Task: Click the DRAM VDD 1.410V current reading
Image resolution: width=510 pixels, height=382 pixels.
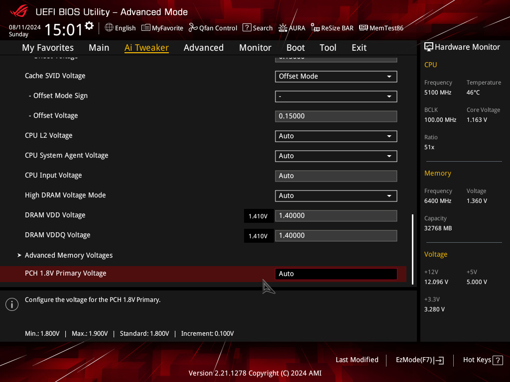Action: click(258, 216)
